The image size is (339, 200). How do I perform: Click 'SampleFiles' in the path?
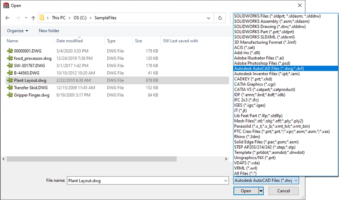click(x=105, y=18)
